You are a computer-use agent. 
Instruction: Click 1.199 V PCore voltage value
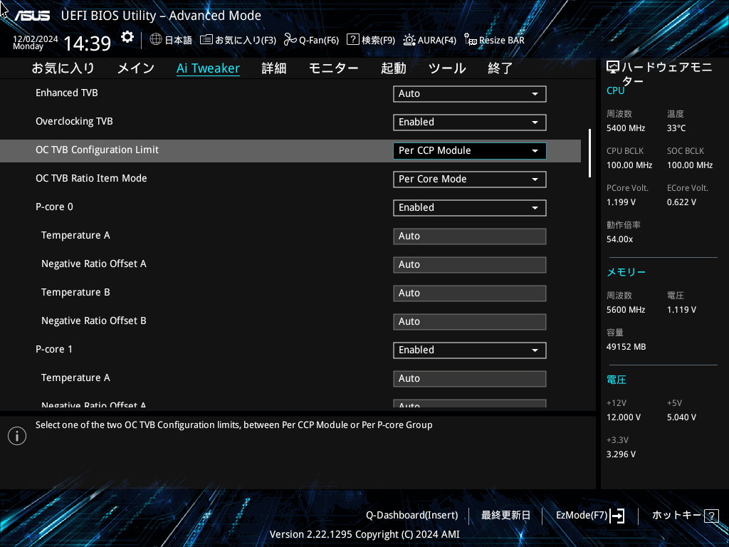621,202
